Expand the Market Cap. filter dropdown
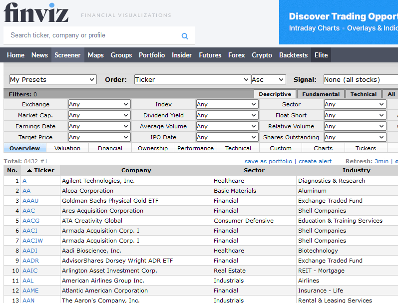 tap(99, 115)
